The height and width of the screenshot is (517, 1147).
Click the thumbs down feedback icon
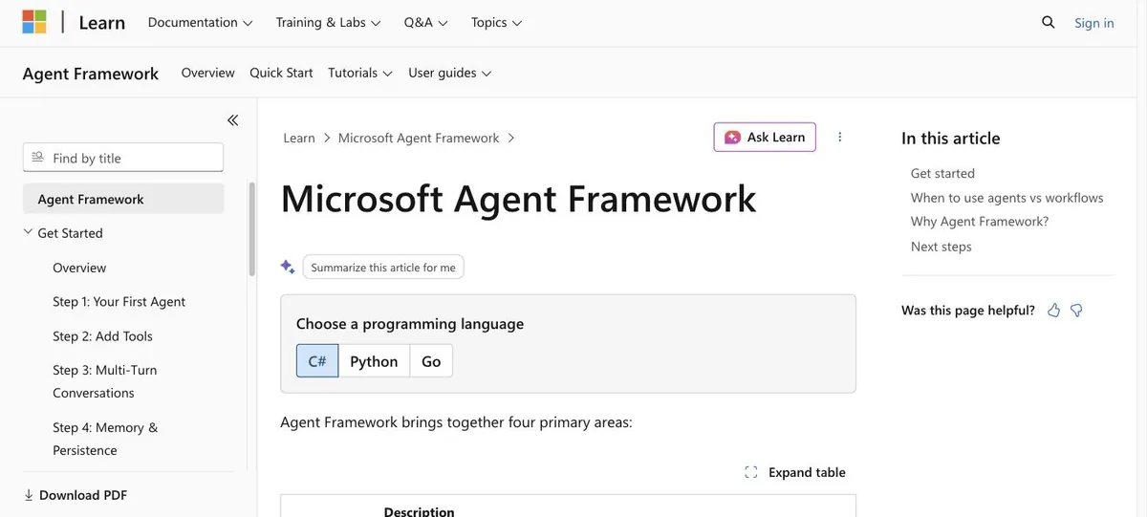[1076, 311]
